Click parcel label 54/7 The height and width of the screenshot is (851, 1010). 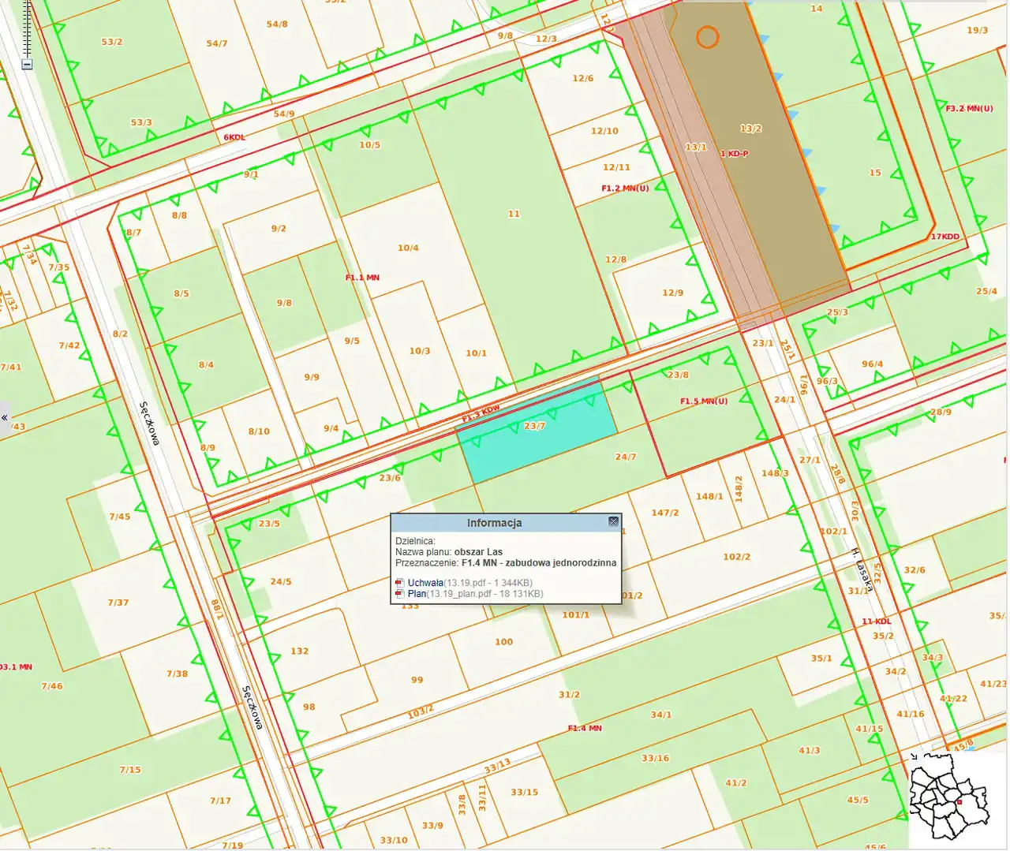pyautogui.click(x=217, y=43)
